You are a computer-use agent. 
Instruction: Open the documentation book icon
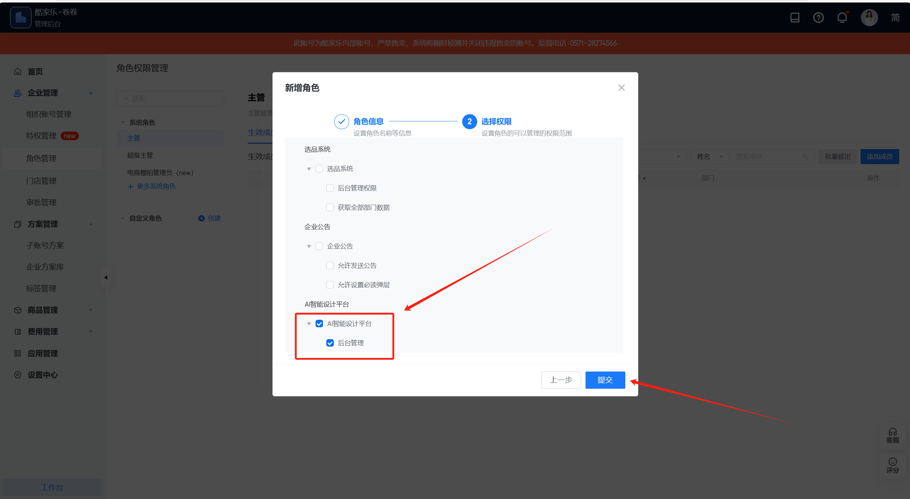[x=795, y=18]
